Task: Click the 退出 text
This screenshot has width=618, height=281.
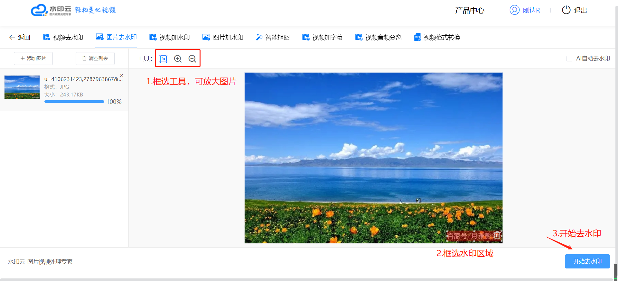Action: coord(581,10)
